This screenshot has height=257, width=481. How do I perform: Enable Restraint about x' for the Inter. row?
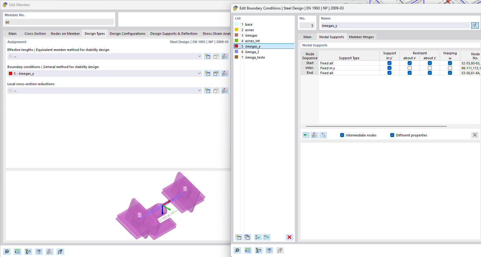[409, 68]
